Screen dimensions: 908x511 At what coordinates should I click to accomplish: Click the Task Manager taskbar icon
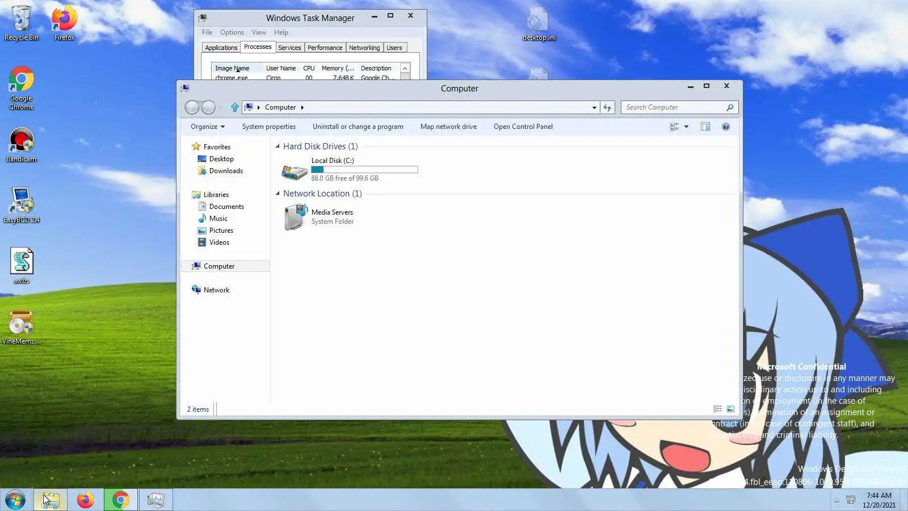click(x=155, y=500)
